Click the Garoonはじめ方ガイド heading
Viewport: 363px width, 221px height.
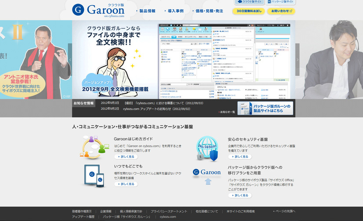point(133,139)
